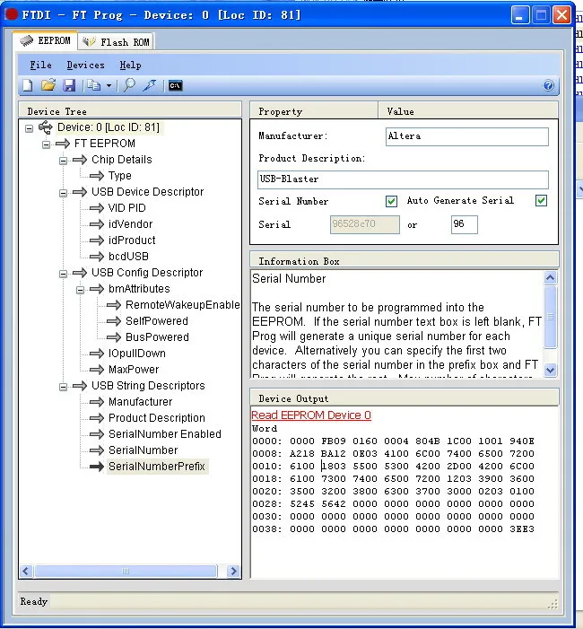Open a template with the folder icon
This screenshot has width=583, height=629.
tap(48, 85)
